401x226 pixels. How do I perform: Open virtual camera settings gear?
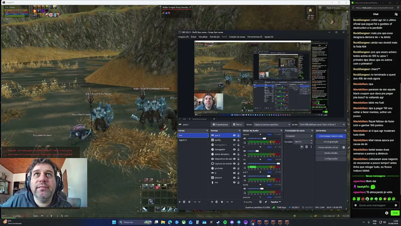click(344, 148)
